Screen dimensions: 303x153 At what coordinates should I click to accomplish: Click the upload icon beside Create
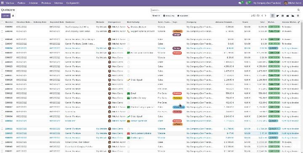coord(13,16)
